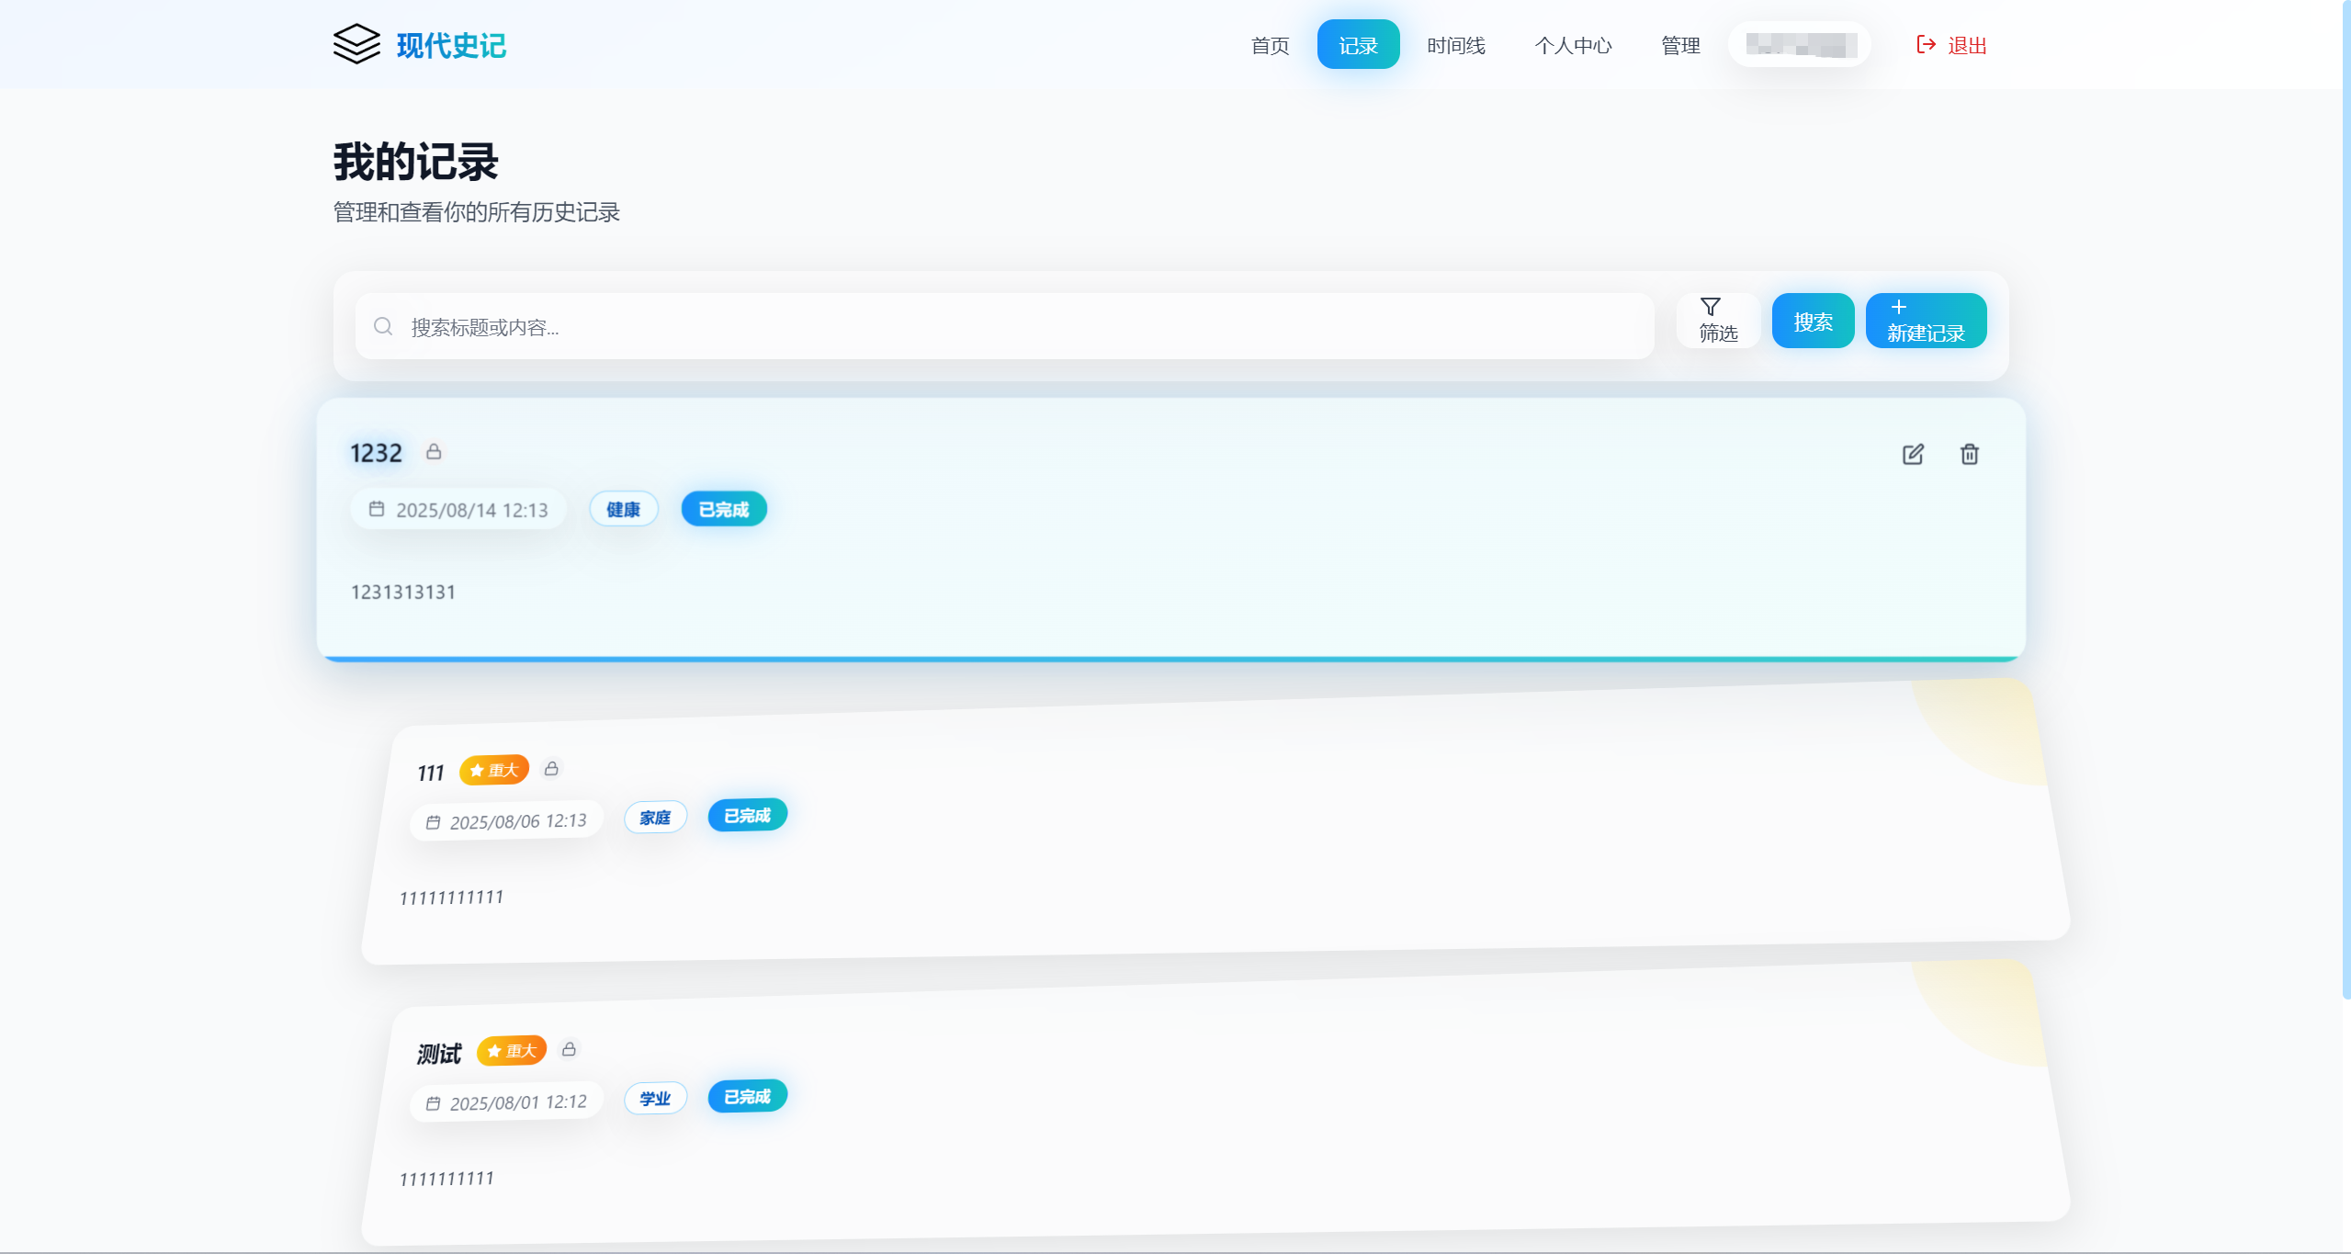Image resolution: width=2351 pixels, height=1254 pixels.
Task: Click the magnifier icon in search box
Action: click(383, 326)
